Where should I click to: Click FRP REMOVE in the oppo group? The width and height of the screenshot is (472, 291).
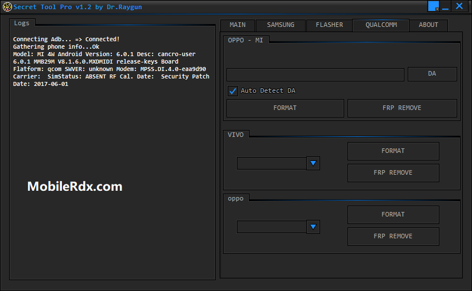click(393, 236)
